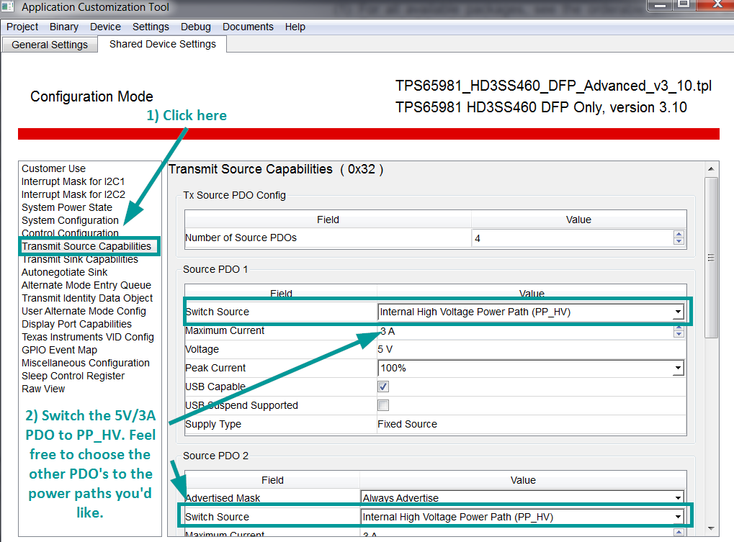
Task: Minimize the Application Customization Tool window
Action: (660, 4)
